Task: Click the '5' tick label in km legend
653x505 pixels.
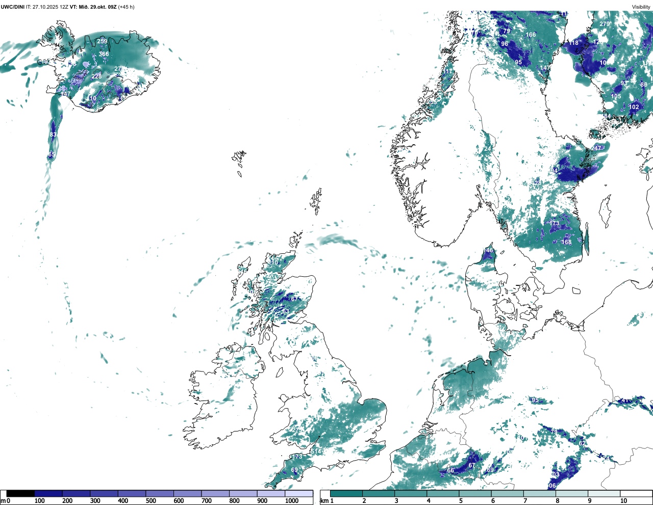Action: click(461, 501)
